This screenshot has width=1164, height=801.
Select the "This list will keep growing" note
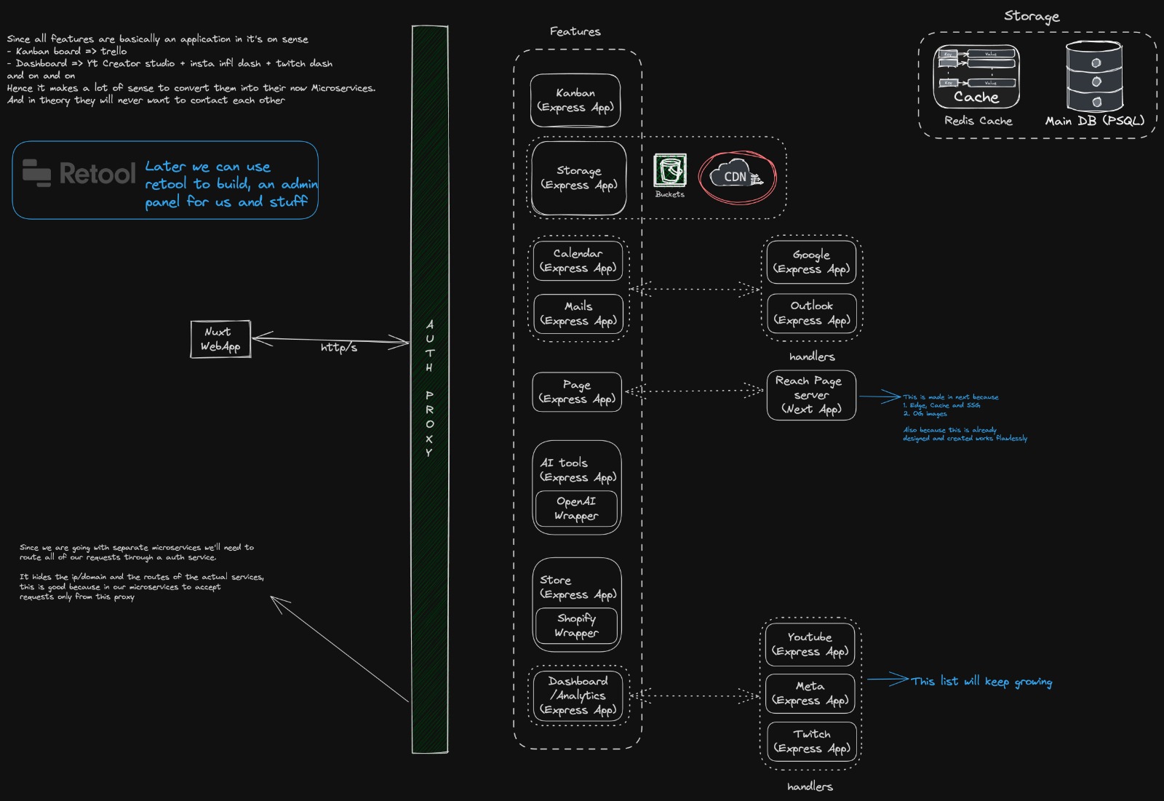pyautogui.click(x=981, y=682)
